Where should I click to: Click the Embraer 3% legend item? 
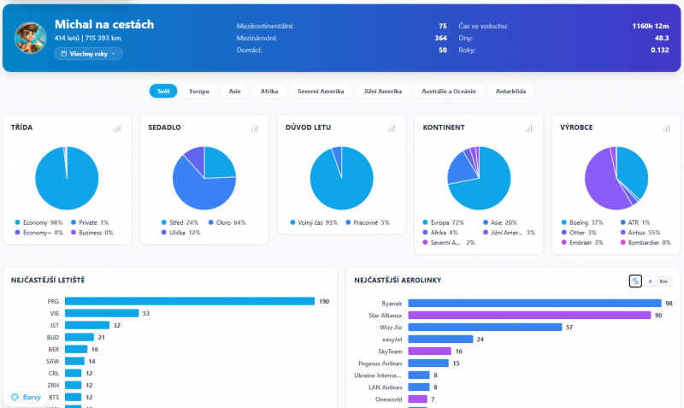(x=582, y=243)
